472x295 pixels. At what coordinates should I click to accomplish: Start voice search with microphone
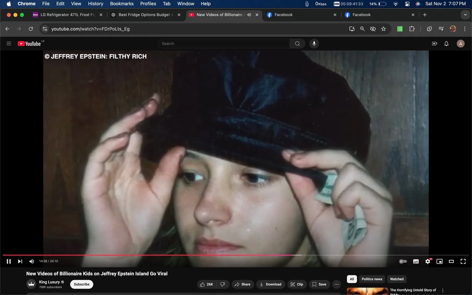pos(314,44)
